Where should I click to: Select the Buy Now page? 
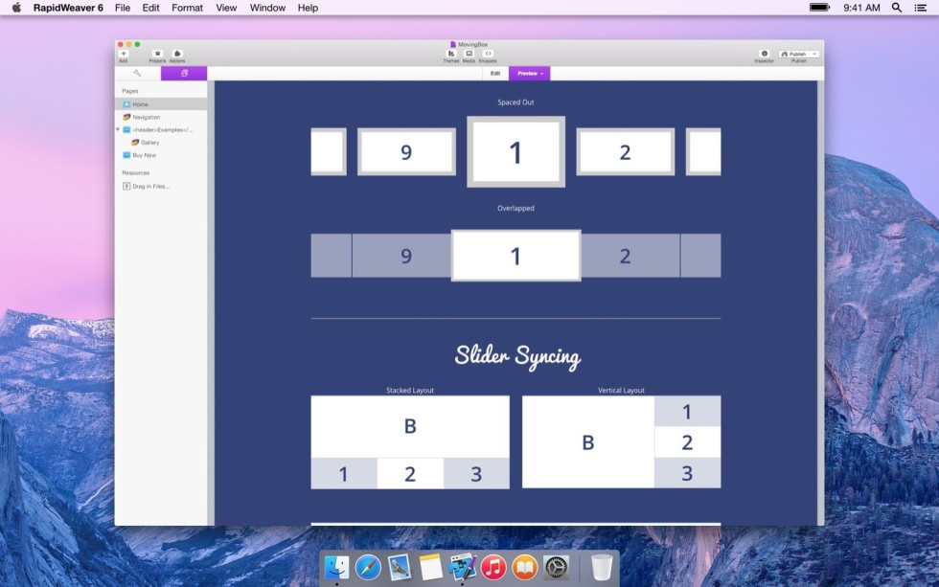(x=161, y=155)
